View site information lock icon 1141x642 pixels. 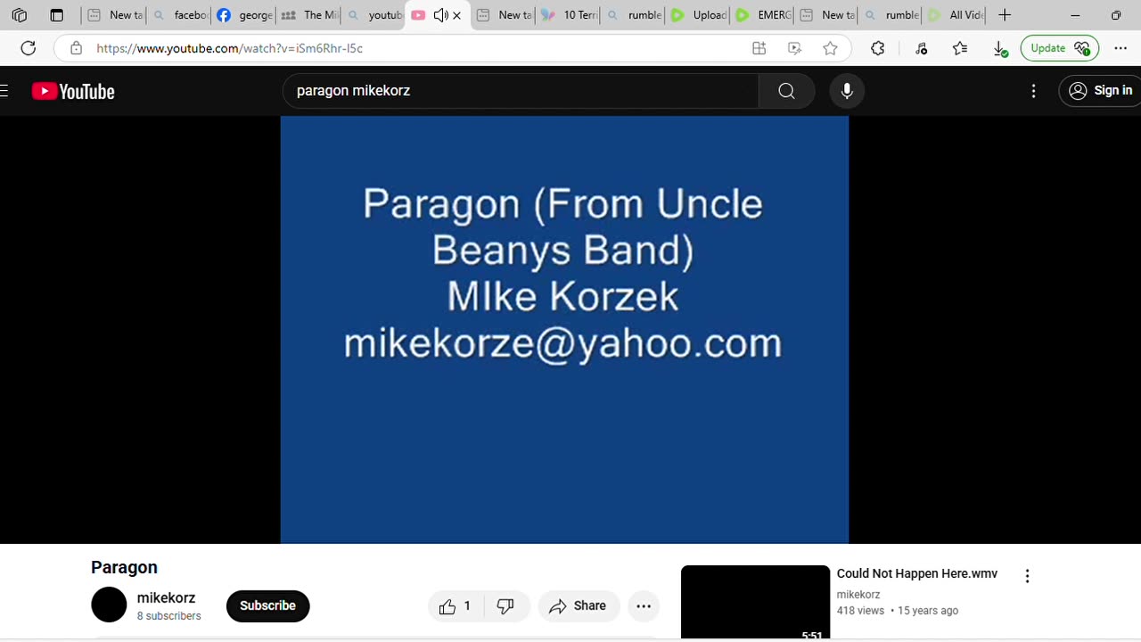[x=76, y=48]
